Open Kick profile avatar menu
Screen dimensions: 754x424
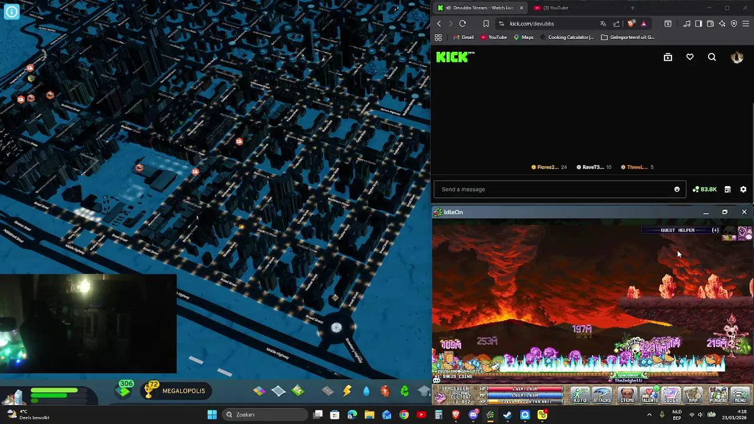737,57
